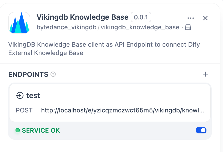Click the 0.0.1 version badge

[141, 17]
